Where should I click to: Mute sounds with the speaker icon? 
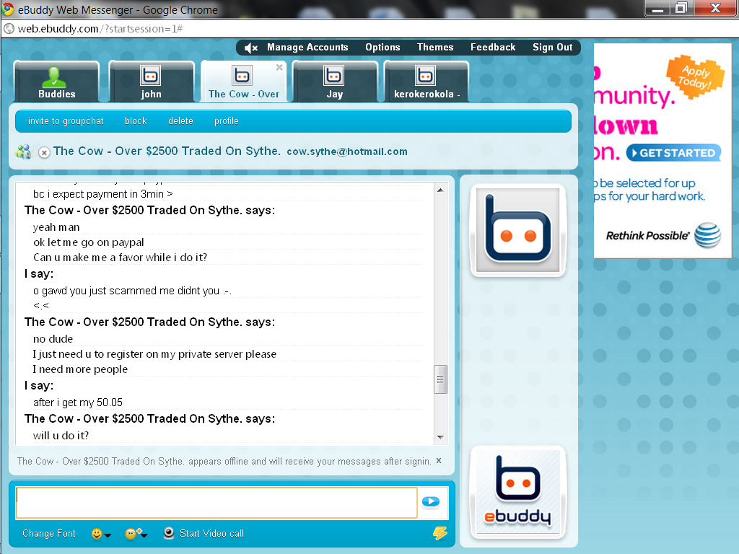tap(250, 48)
